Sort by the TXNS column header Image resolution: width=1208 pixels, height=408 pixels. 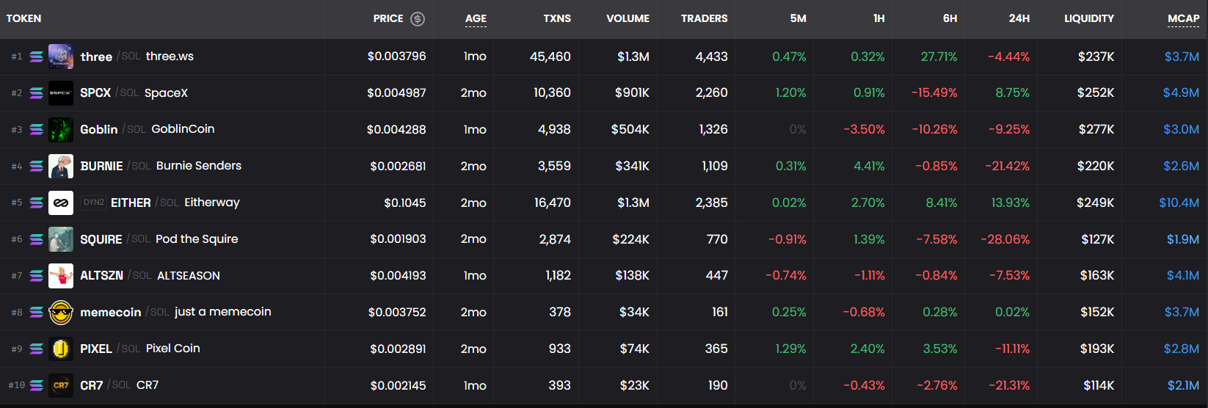[557, 18]
